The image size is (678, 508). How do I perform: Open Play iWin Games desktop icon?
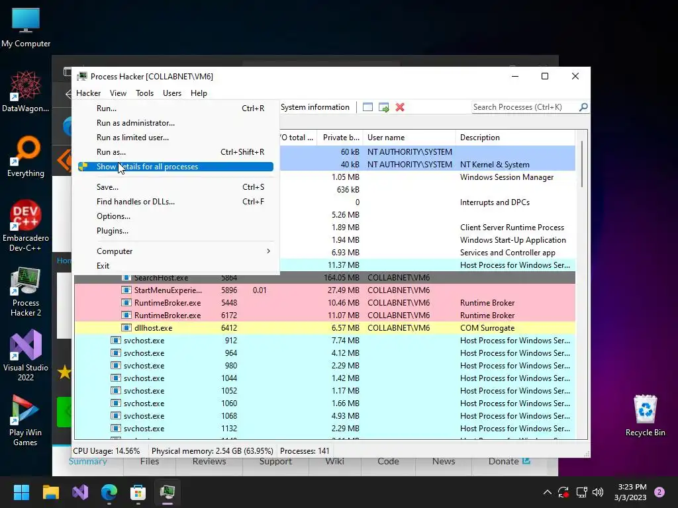point(26,420)
